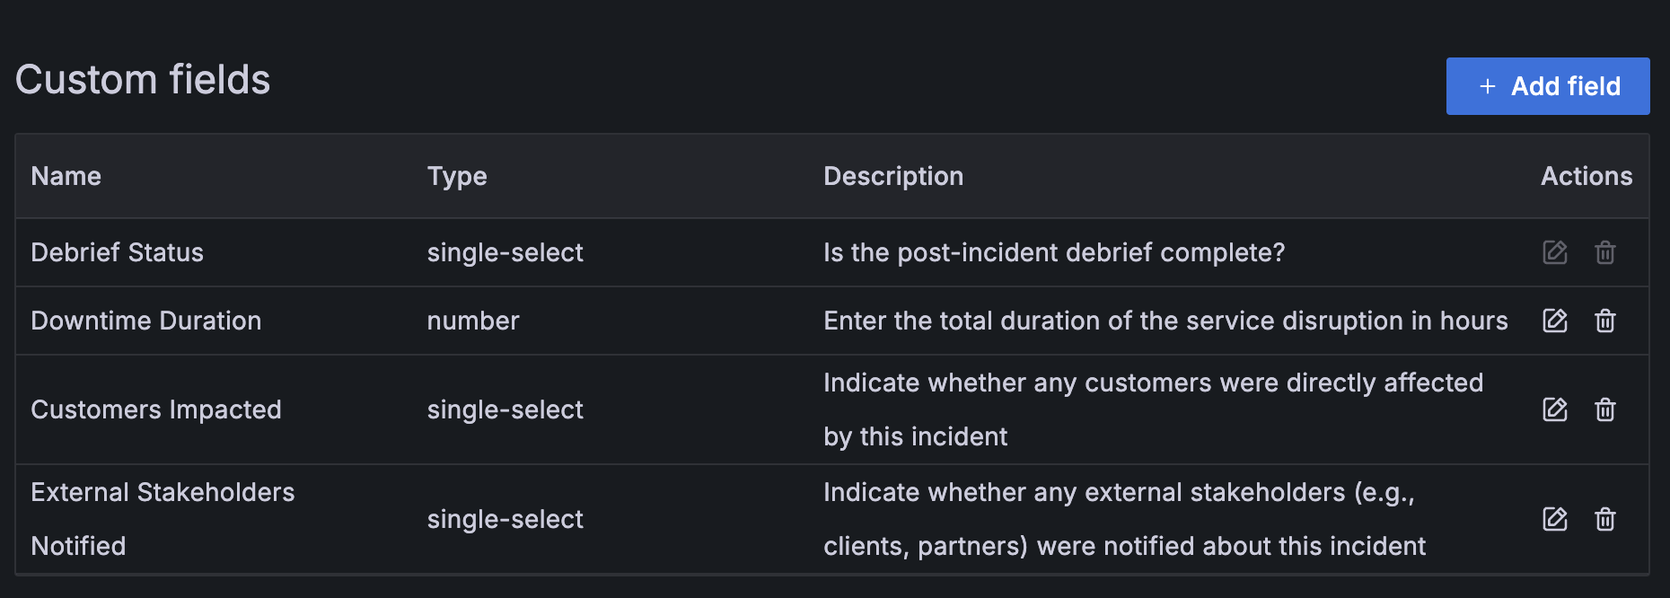Click the single-select label for Debrief Status

[x=505, y=252]
